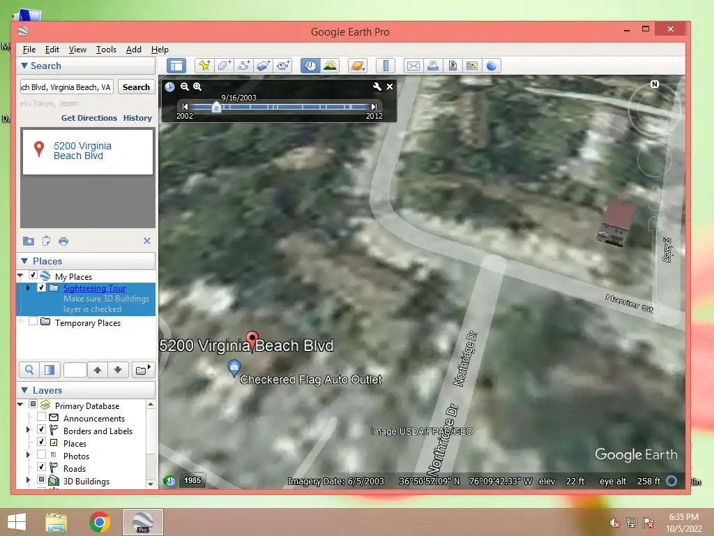Clear the search results with the X

147,241
